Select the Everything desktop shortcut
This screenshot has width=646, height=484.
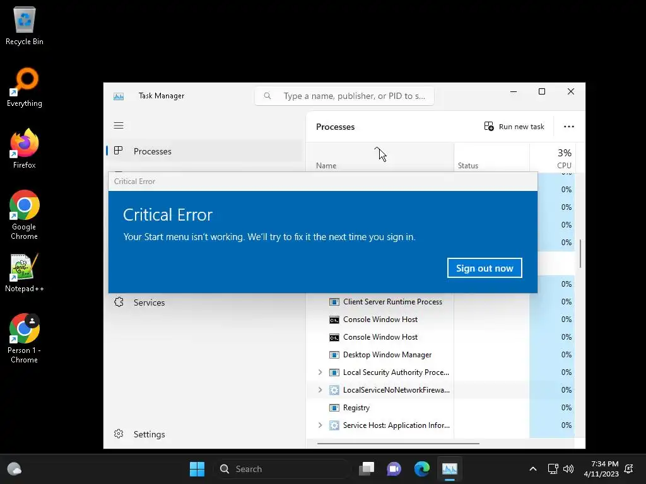(x=25, y=87)
